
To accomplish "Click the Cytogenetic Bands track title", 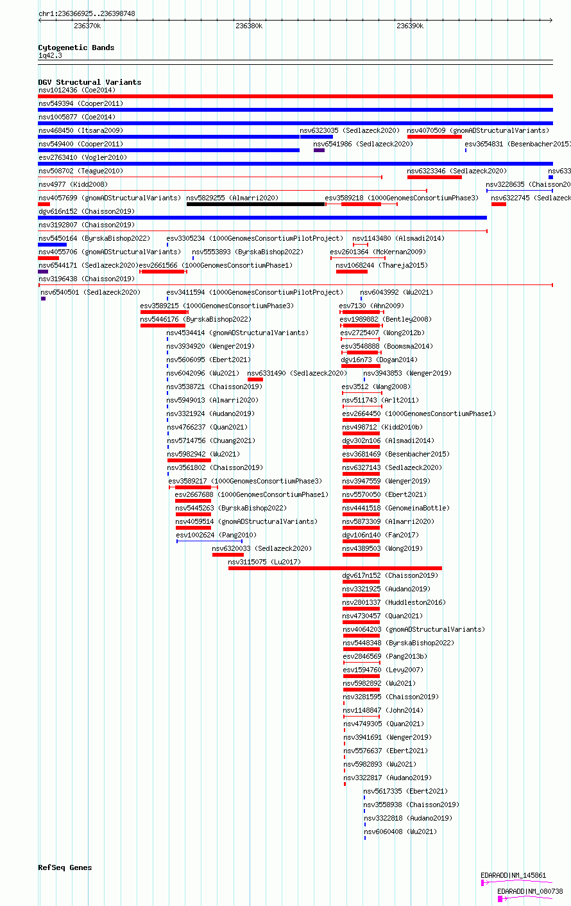I will [76, 48].
